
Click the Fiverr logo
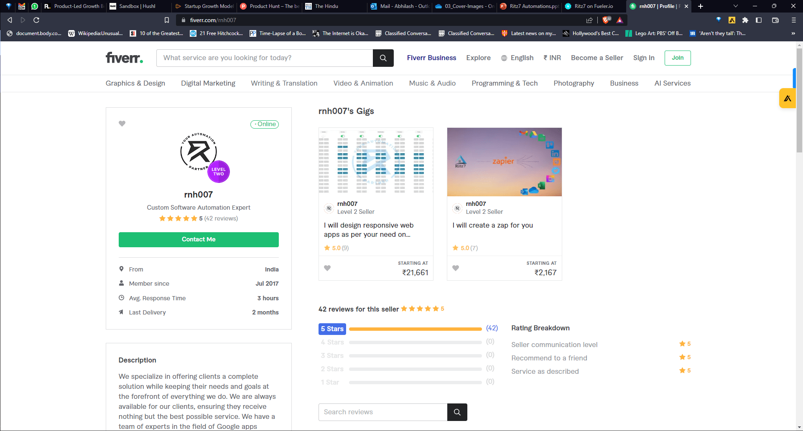(x=124, y=58)
